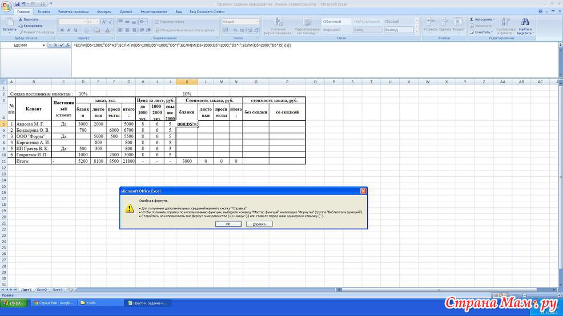Screen dimensions: 563x316
Task: Select the Хороший cell style
Action: 336,30
